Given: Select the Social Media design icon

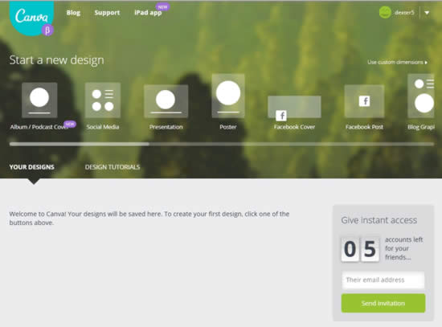Looking at the screenshot, I should [103, 100].
